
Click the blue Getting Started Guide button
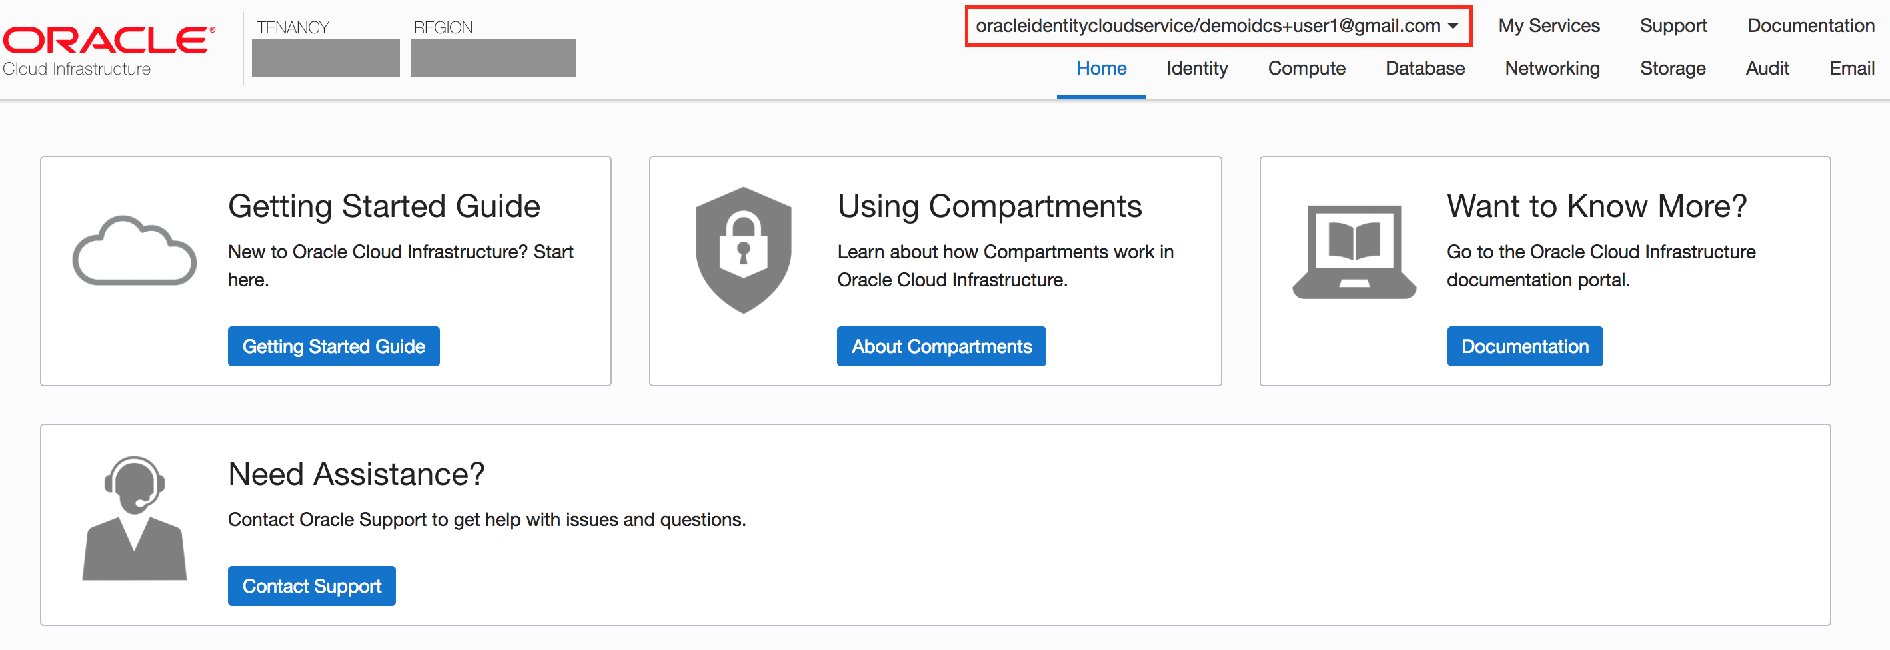coord(333,346)
